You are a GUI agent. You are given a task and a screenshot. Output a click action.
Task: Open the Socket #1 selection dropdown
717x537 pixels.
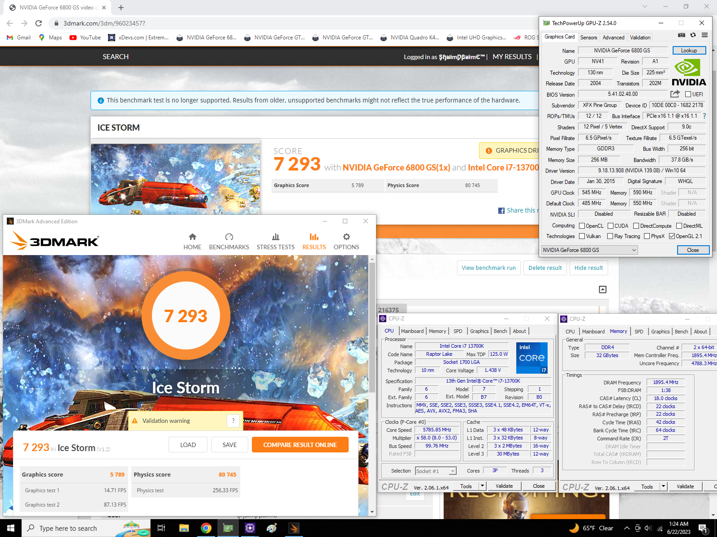coord(435,471)
